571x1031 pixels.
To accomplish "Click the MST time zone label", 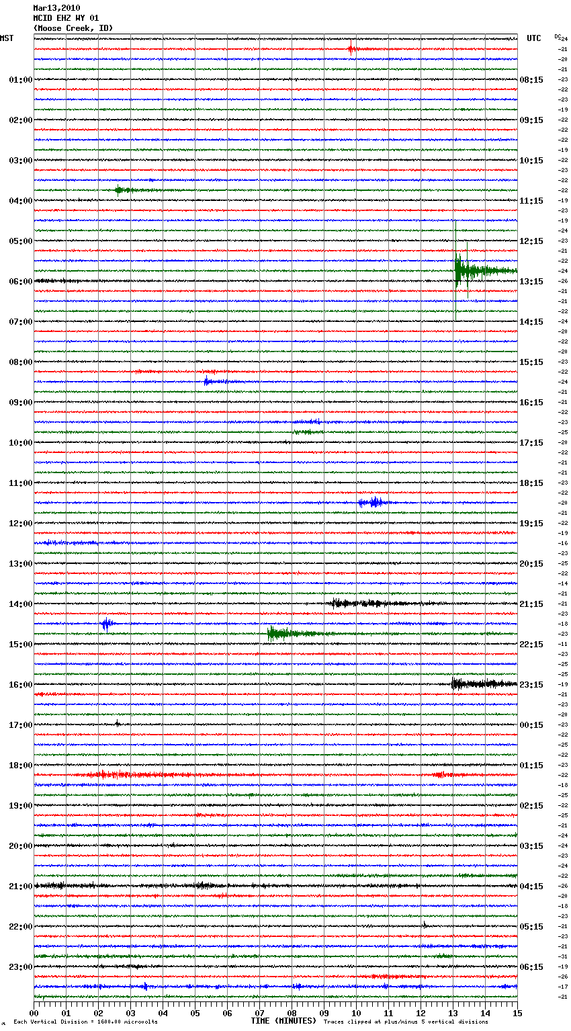I will pos(7,38).
